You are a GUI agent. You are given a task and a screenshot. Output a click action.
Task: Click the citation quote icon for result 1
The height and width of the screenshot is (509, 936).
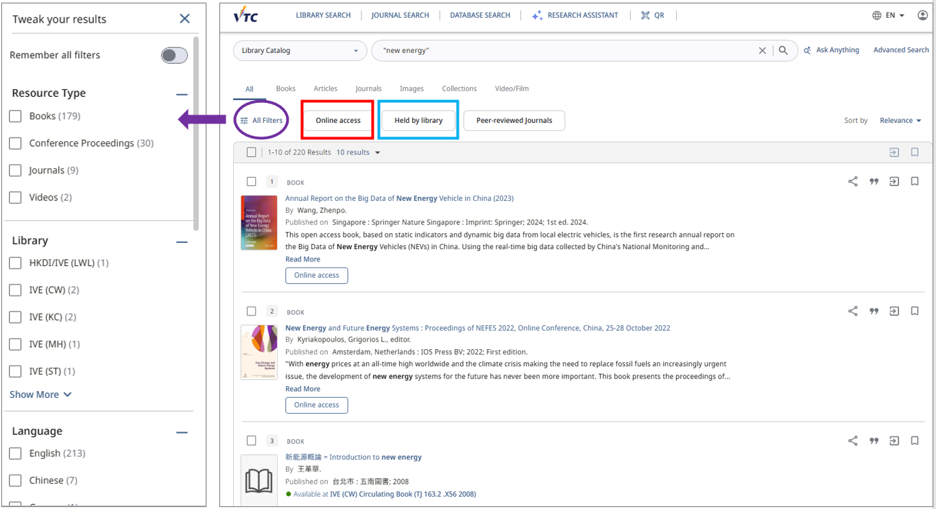(x=874, y=182)
